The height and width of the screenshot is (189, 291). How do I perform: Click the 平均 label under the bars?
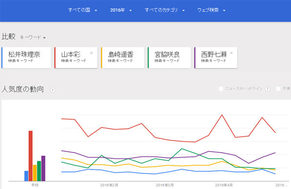(x=35, y=185)
